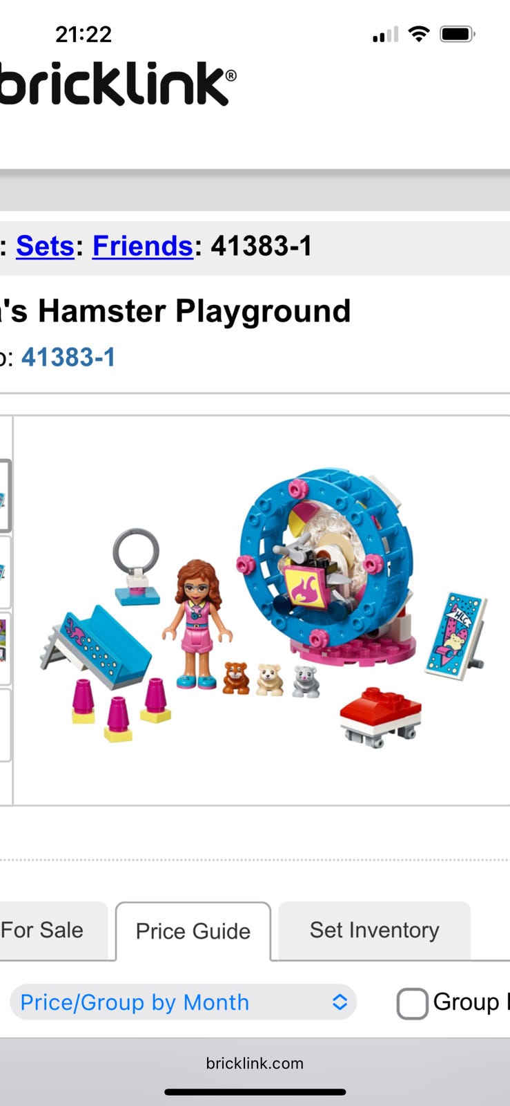Select the fourth blank thumbnail in the strip
This screenshot has height=1106, width=510.
click(6, 724)
